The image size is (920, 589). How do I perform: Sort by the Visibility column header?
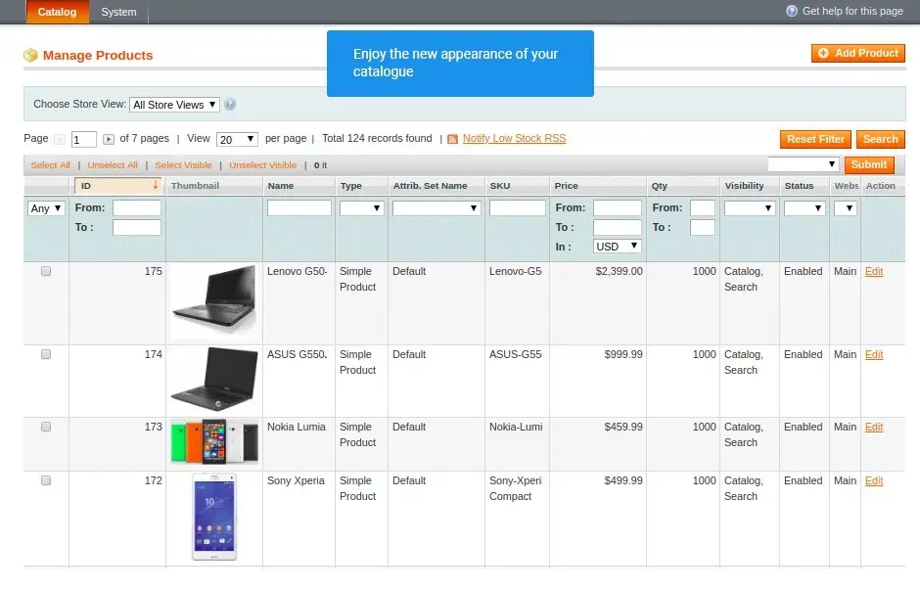744,185
